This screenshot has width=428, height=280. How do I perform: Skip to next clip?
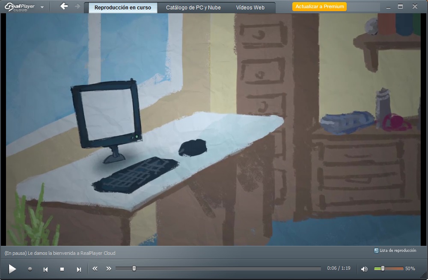click(79, 269)
